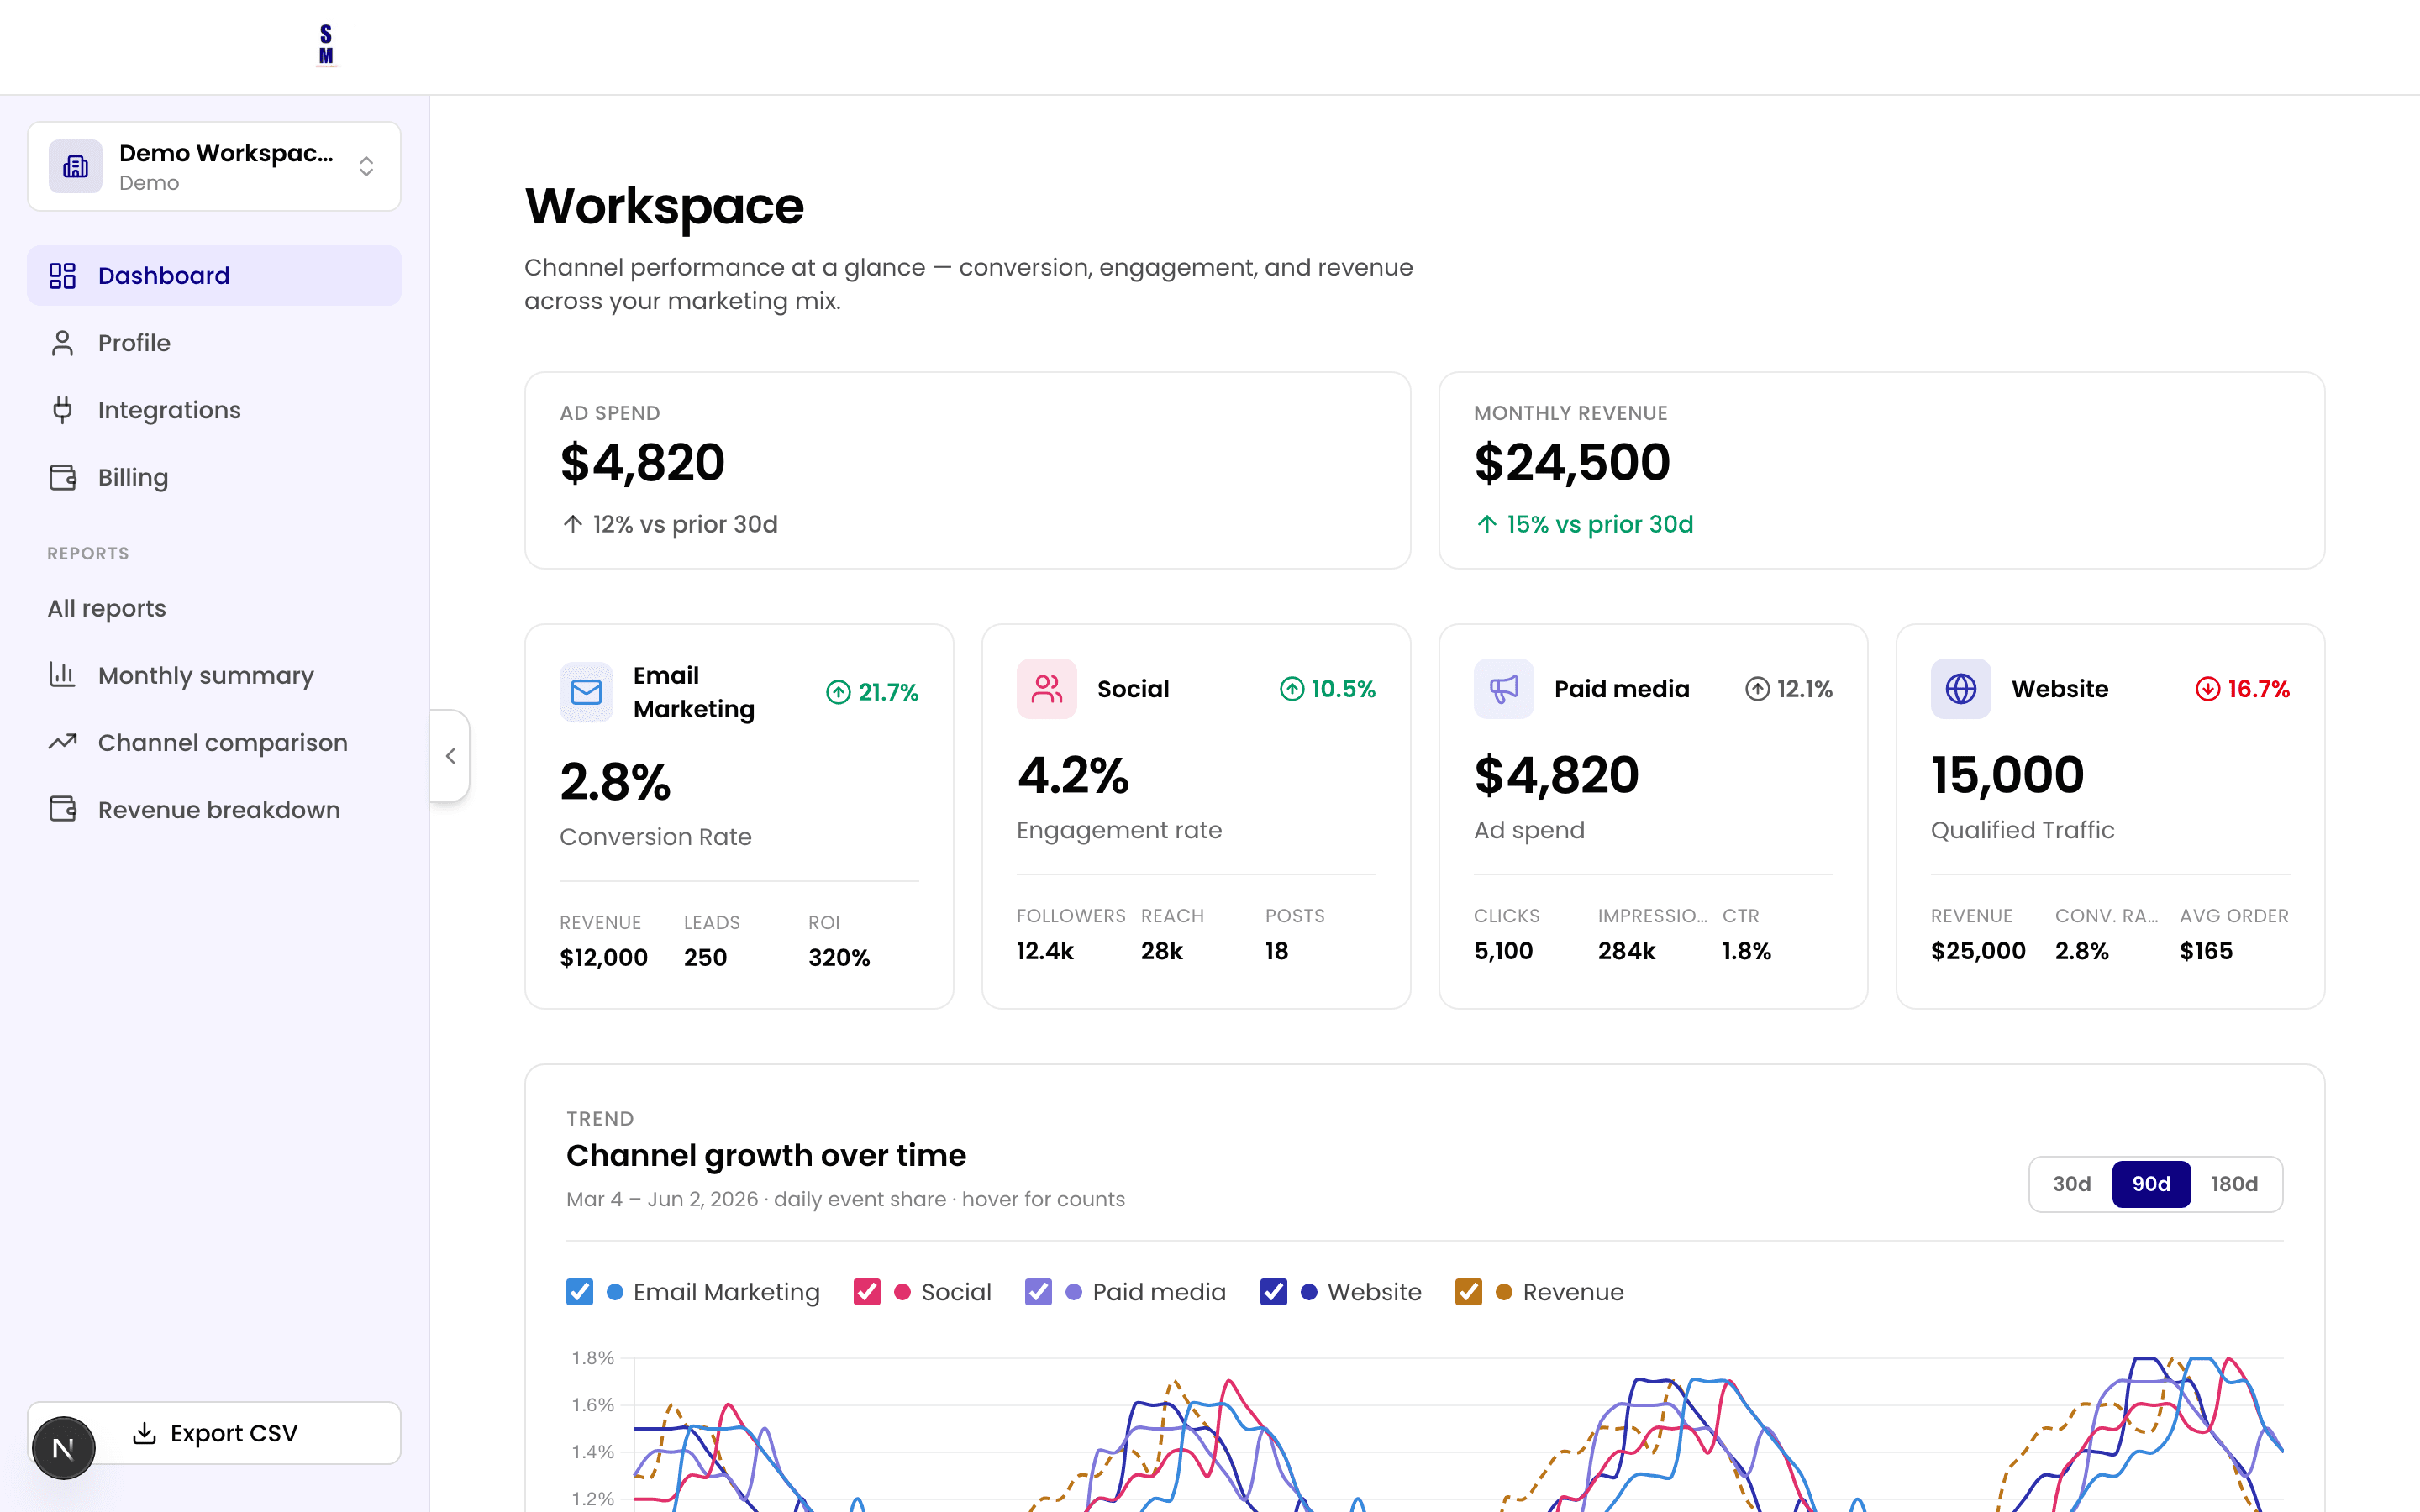Click the Website 16.7% down indicator
This screenshot has width=2420, height=1512.
click(x=2242, y=689)
